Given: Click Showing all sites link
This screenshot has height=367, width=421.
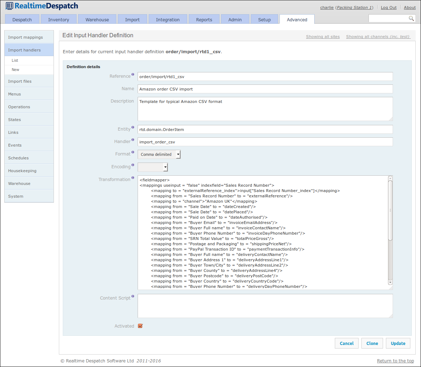Looking at the screenshot, I should coord(323,37).
